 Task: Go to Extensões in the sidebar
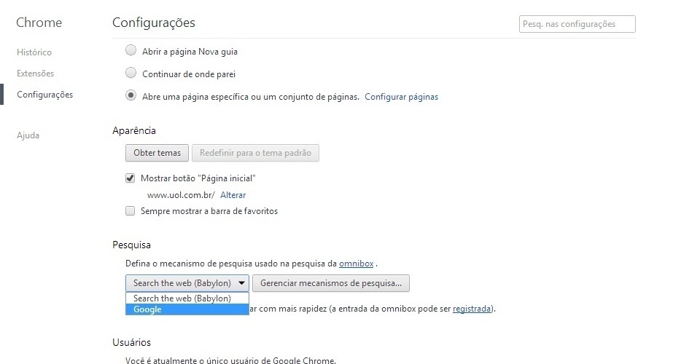click(35, 74)
